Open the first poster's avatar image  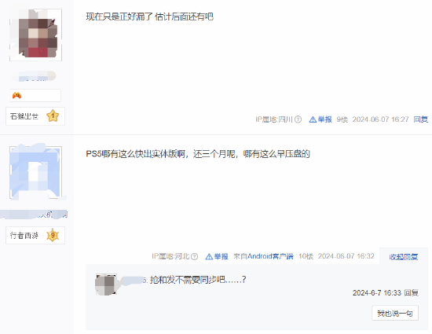(35, 35)
